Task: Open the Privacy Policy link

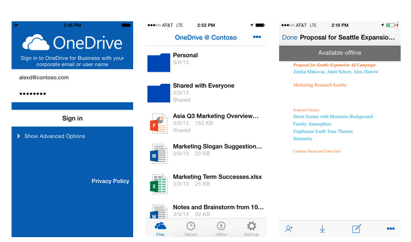Action: (x=111, y=181)
